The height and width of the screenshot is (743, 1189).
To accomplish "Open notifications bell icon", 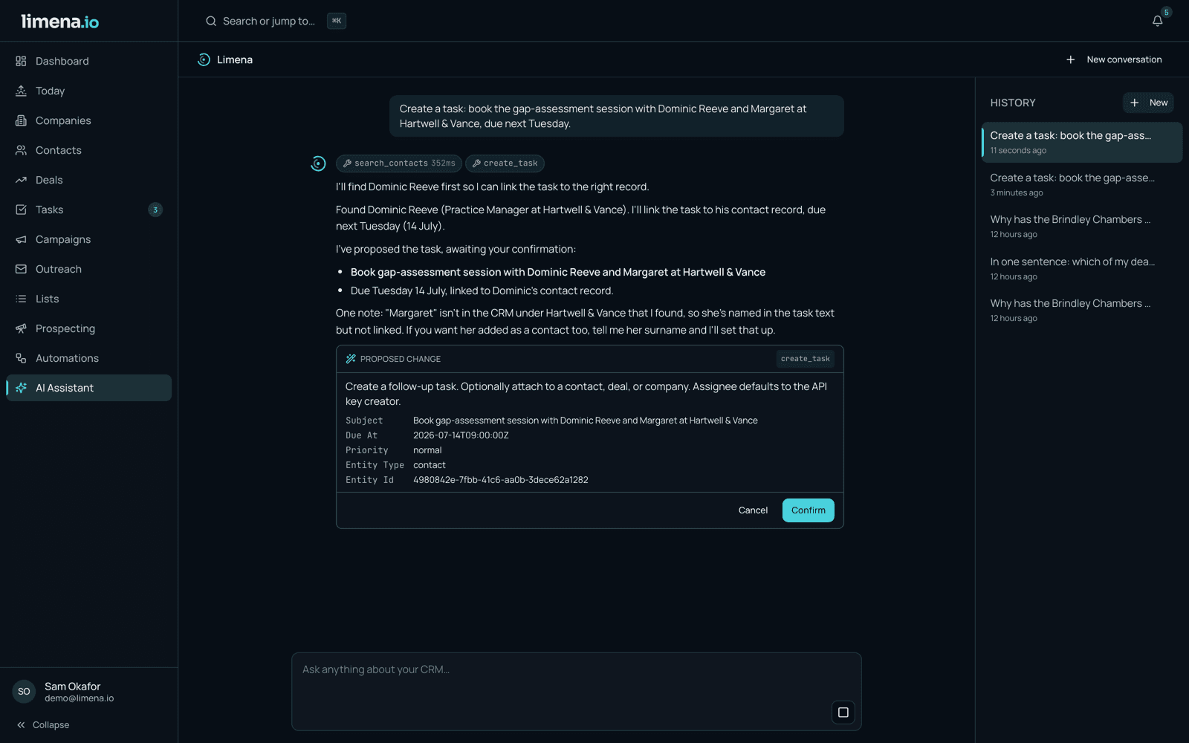I will [1157, 21].
